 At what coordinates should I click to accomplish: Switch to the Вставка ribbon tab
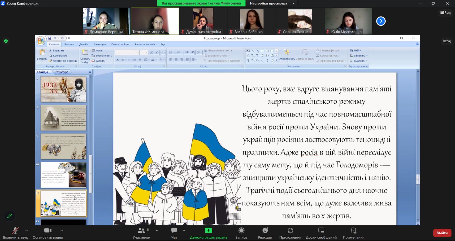[69, 45]
